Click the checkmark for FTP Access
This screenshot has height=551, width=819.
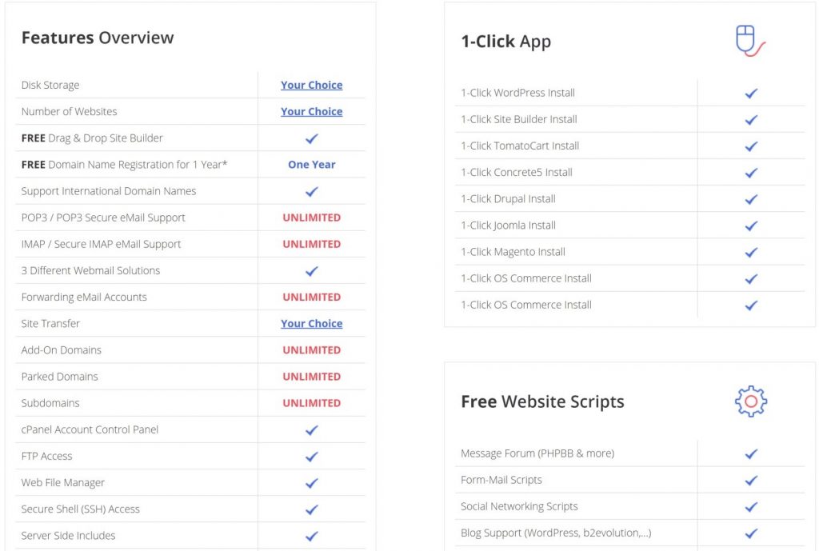coord(311,457)
